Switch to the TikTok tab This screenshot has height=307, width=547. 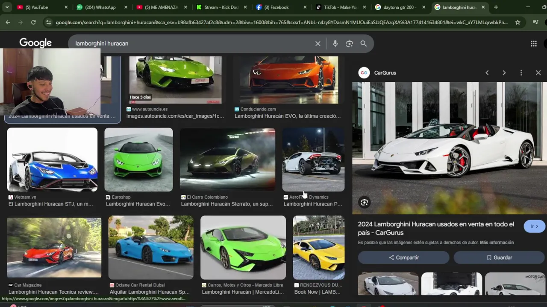[x=340, y=7]
